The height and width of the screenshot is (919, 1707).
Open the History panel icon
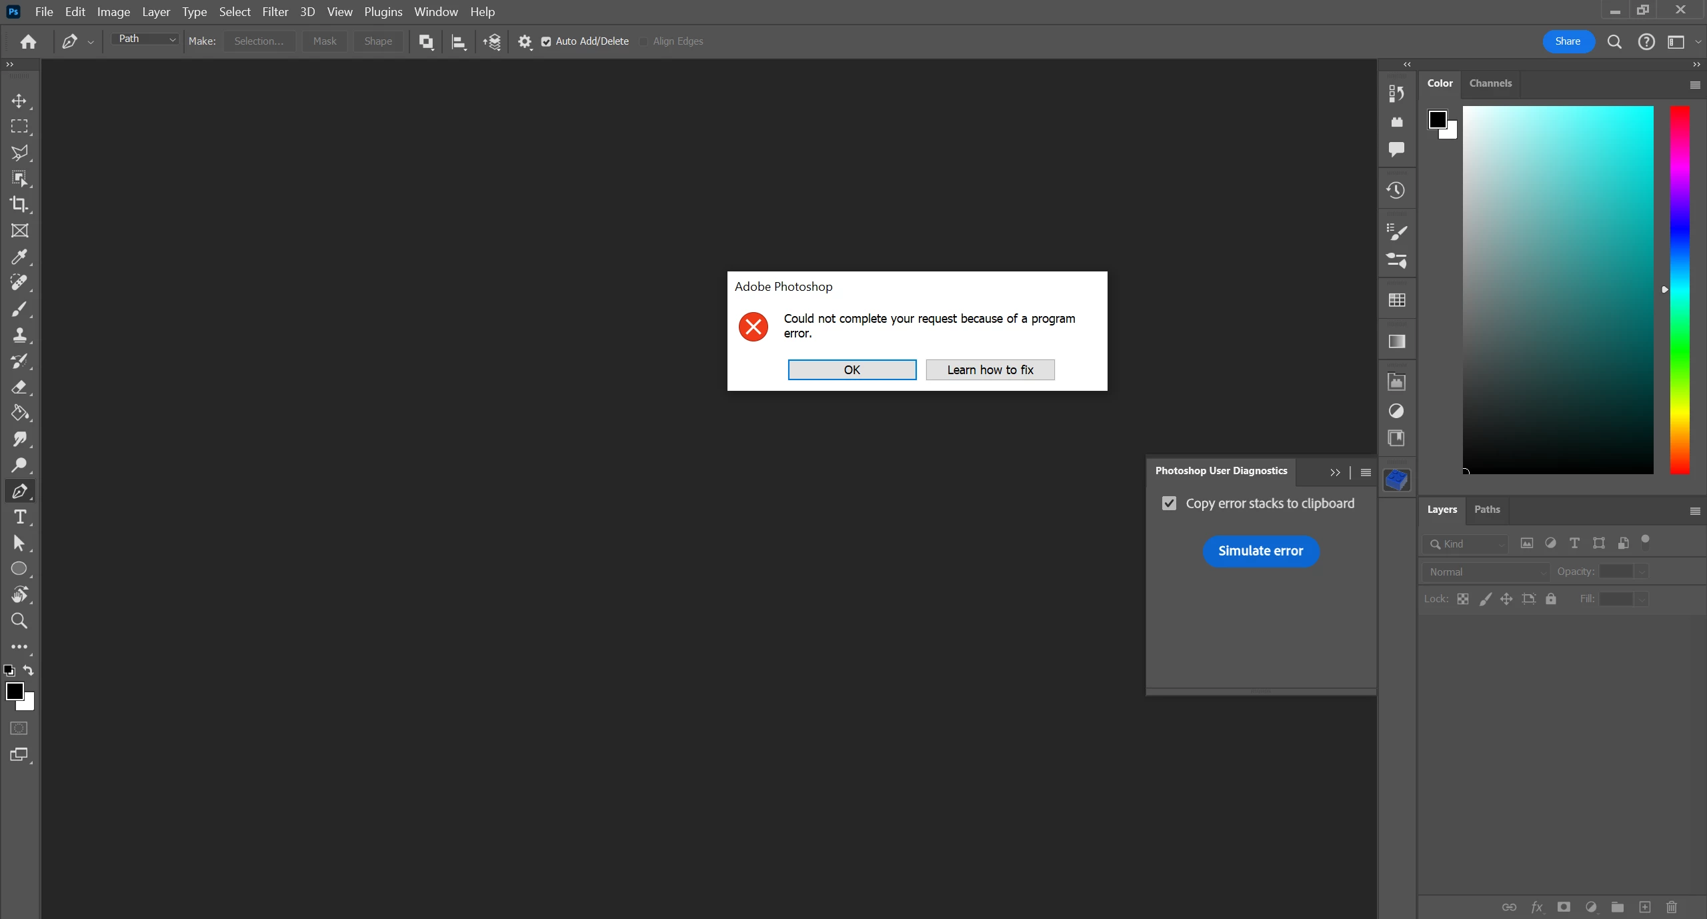pos(1396,191)
